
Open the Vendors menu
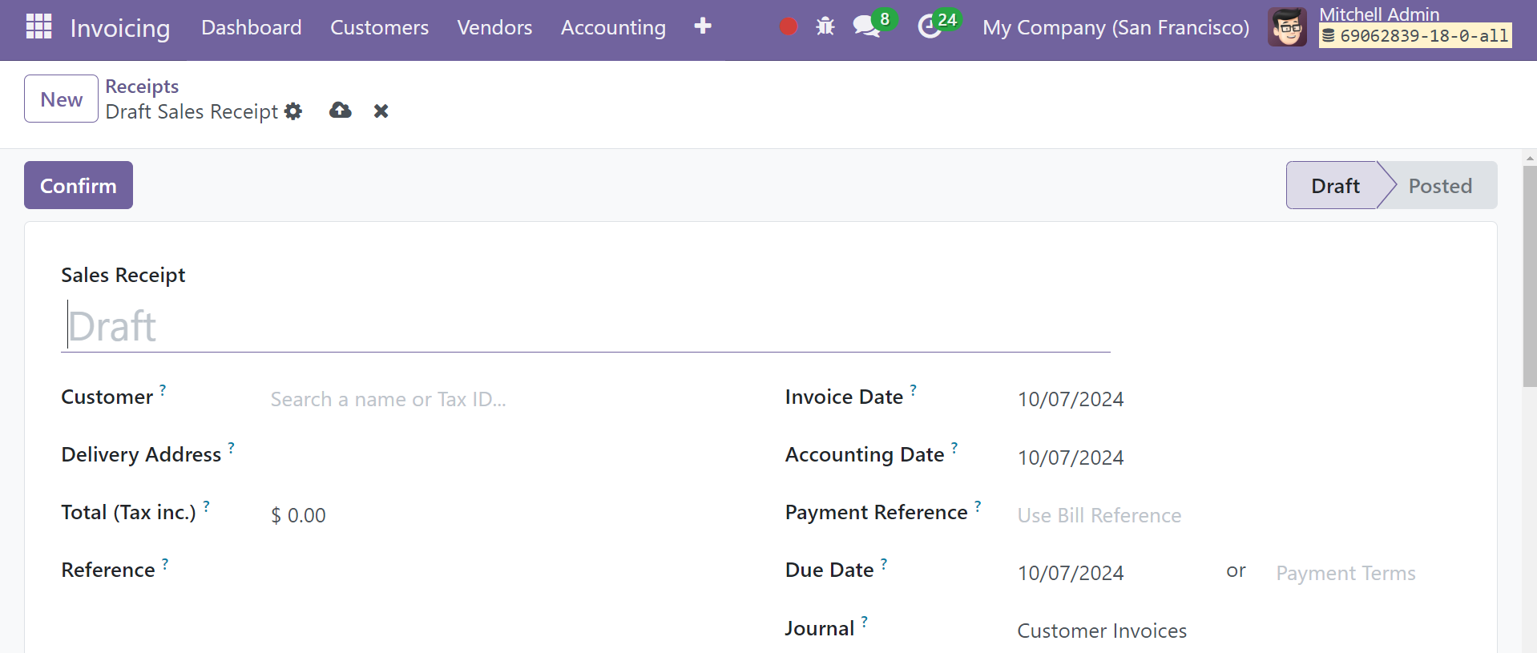click(x=494, y=27)
